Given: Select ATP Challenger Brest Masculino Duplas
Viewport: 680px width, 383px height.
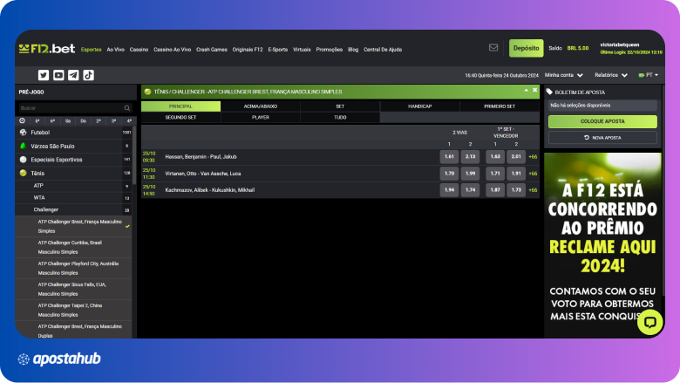Looking at the screenshot, I should click(x=73, y=330).
